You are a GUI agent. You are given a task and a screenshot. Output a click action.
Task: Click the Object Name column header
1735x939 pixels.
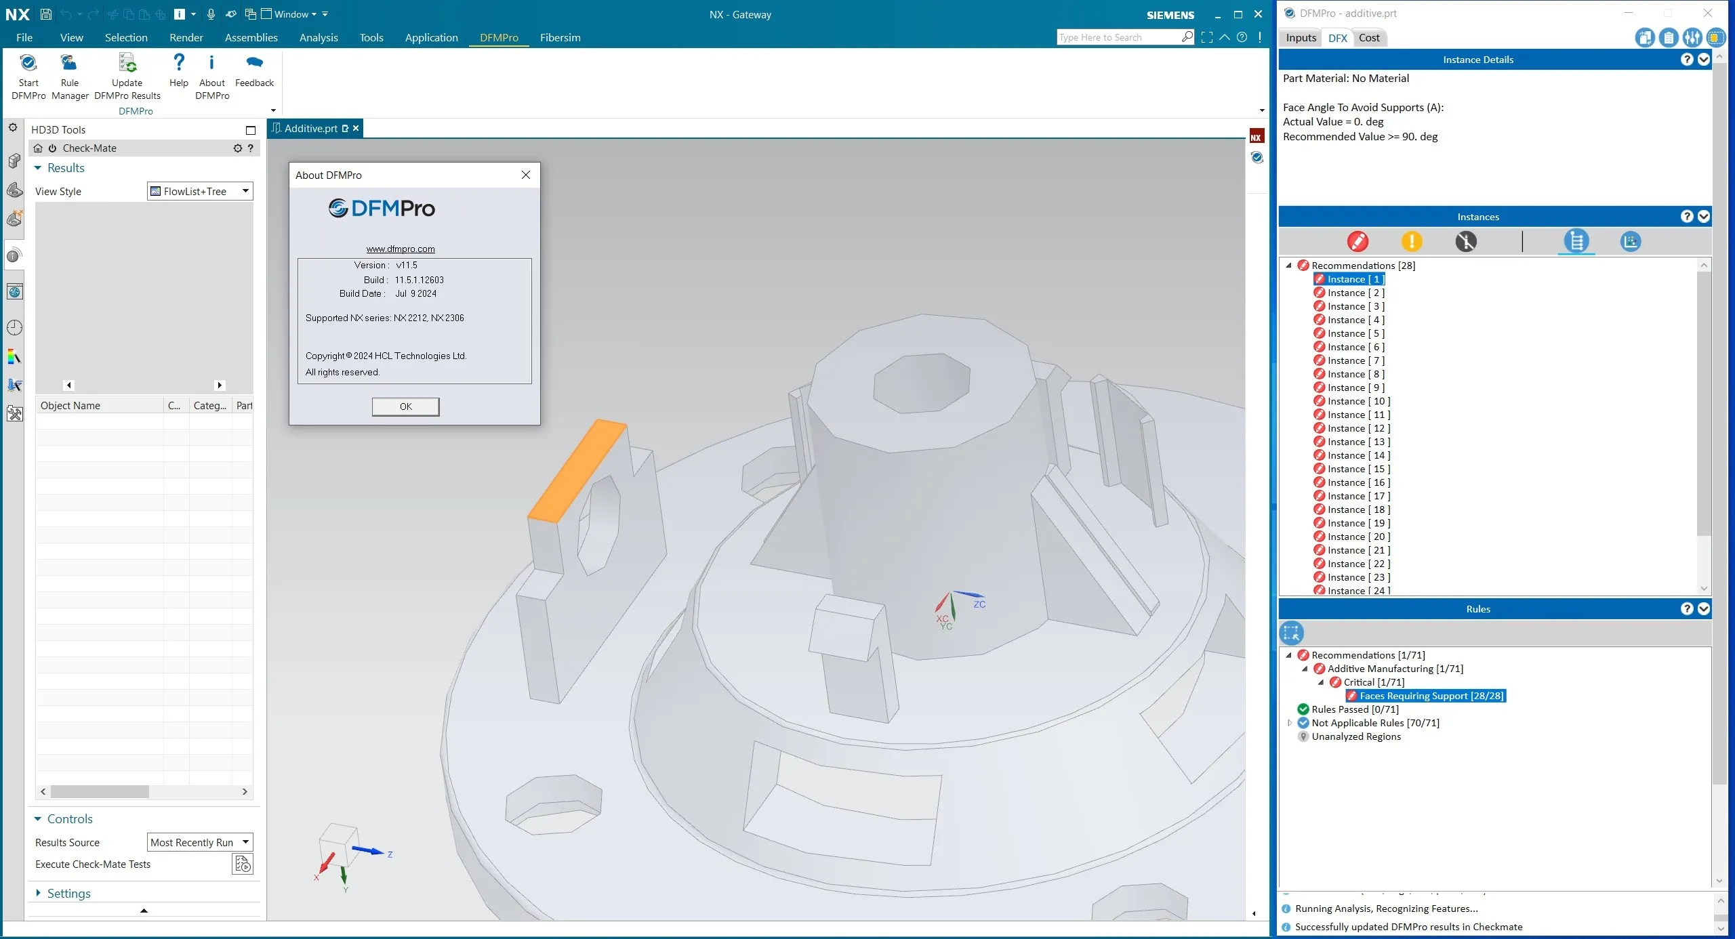coord(100,405)
